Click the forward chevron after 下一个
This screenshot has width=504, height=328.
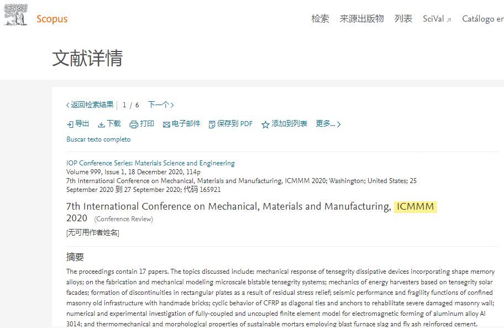172,105
